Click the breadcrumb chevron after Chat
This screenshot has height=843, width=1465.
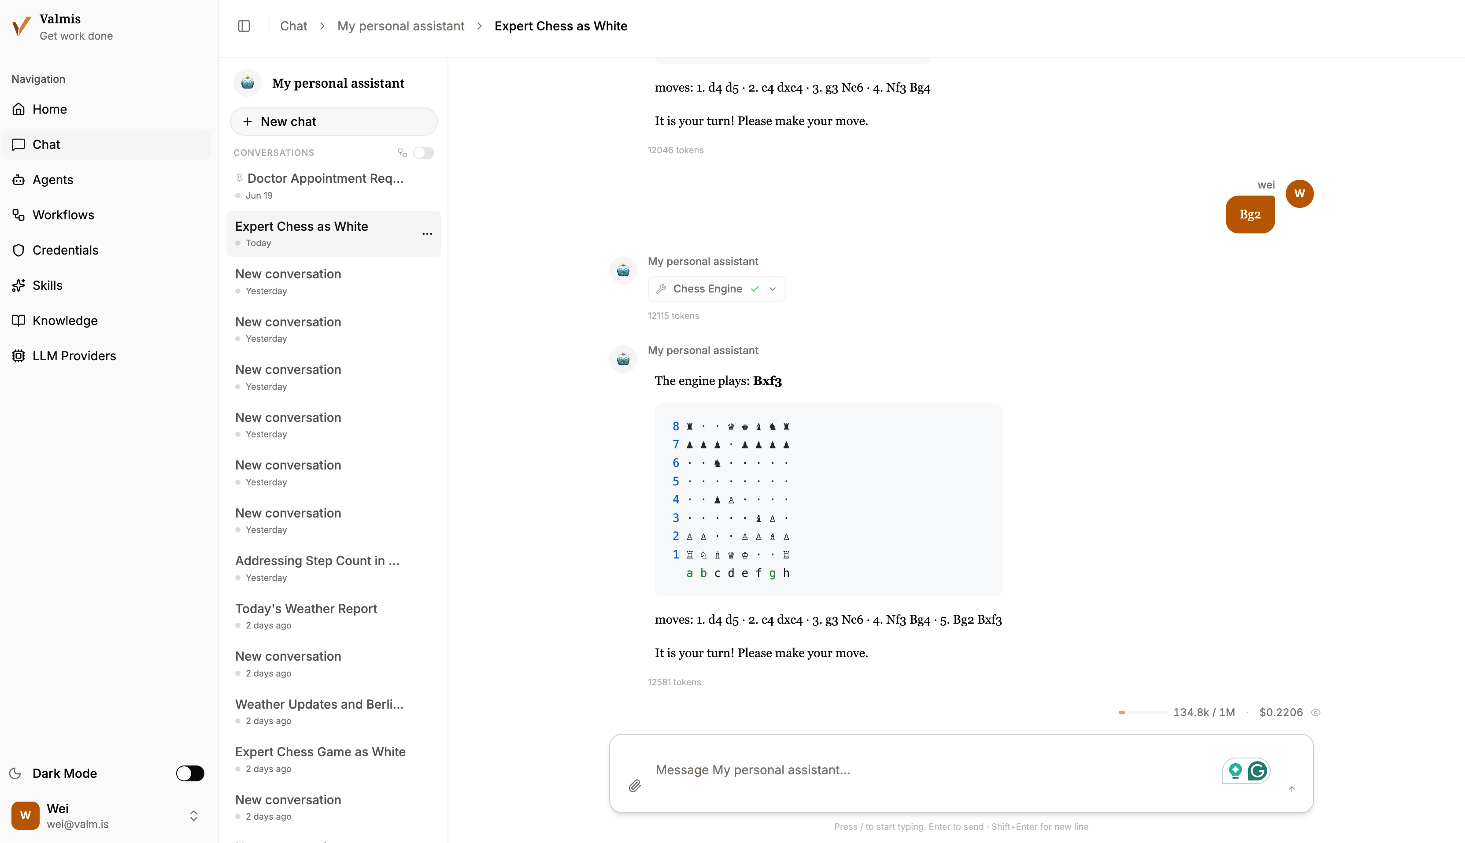(322, 26)
